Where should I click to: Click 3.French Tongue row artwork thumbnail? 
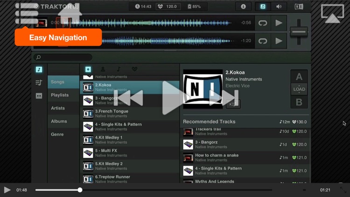[x=88, y=114]
